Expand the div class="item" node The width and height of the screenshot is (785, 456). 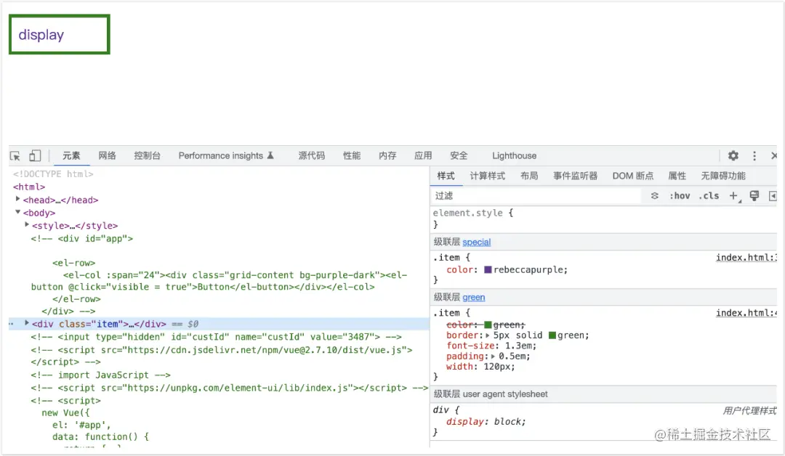[x=27, y=323]
